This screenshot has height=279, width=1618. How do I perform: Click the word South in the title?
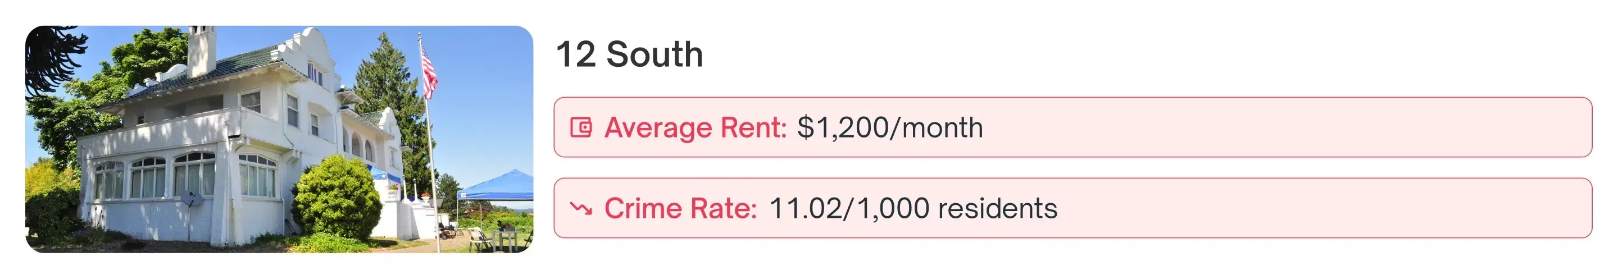click(654, 54)
